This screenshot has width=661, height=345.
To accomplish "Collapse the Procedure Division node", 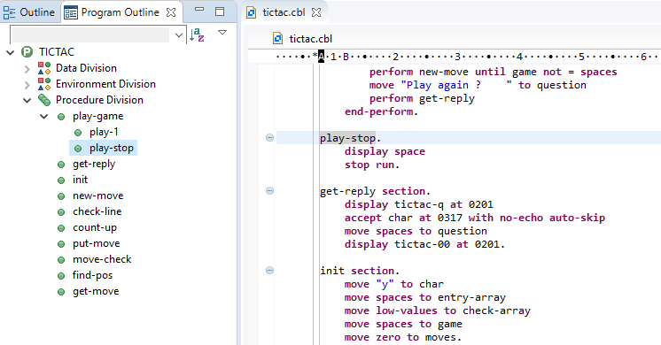I will tap(27, 101).
